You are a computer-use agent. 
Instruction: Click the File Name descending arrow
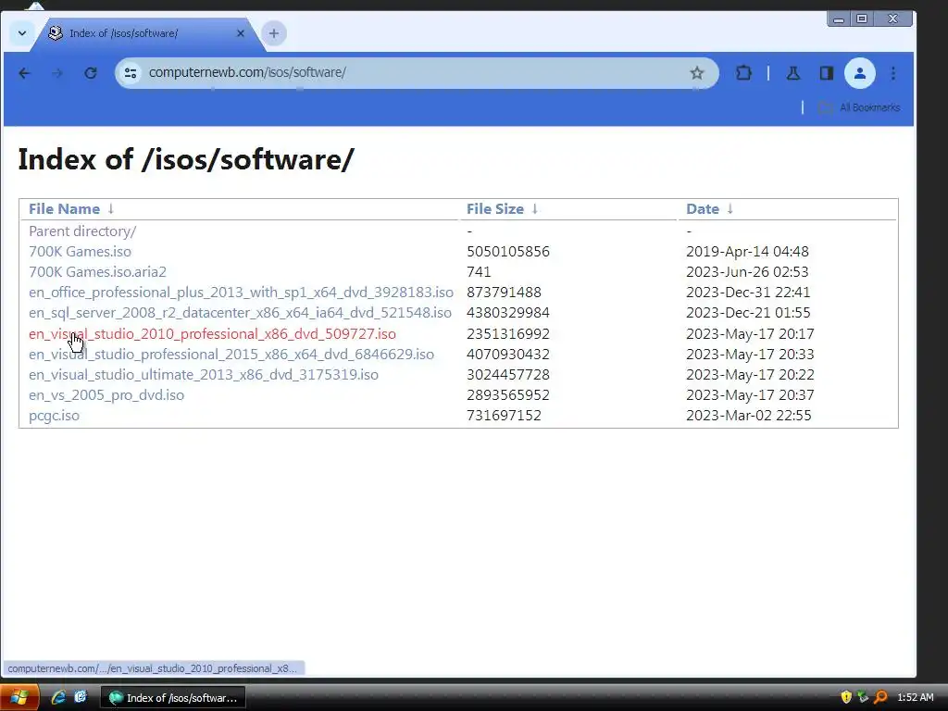pyautogui.click(x=111, y=209)
